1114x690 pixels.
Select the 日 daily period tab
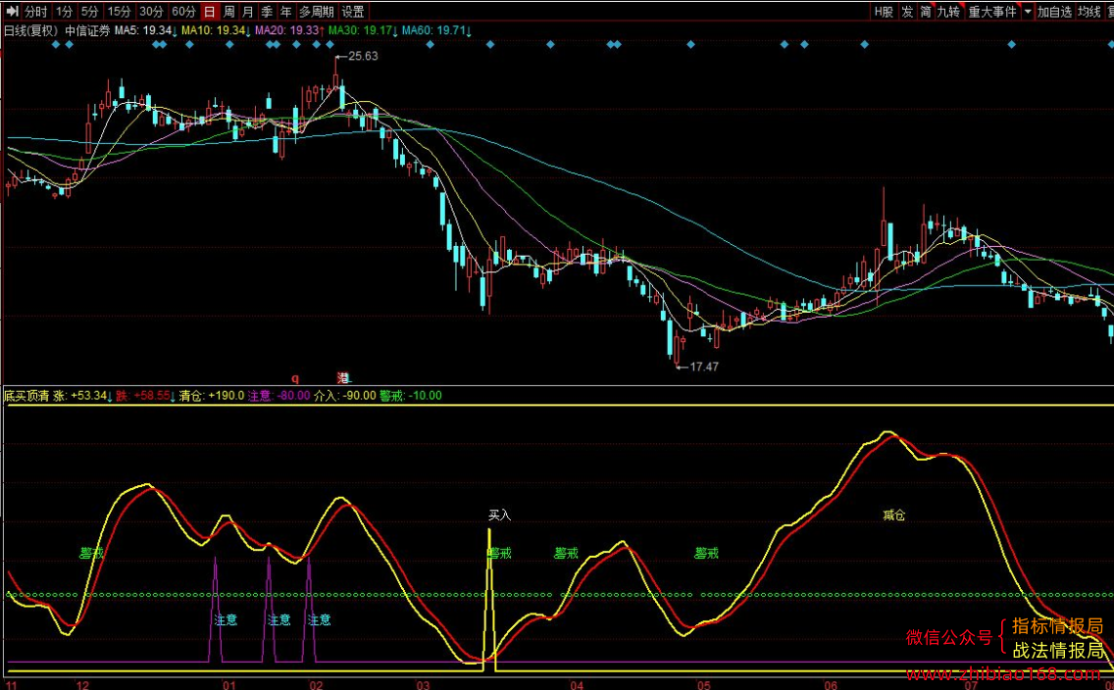(209, 12)
